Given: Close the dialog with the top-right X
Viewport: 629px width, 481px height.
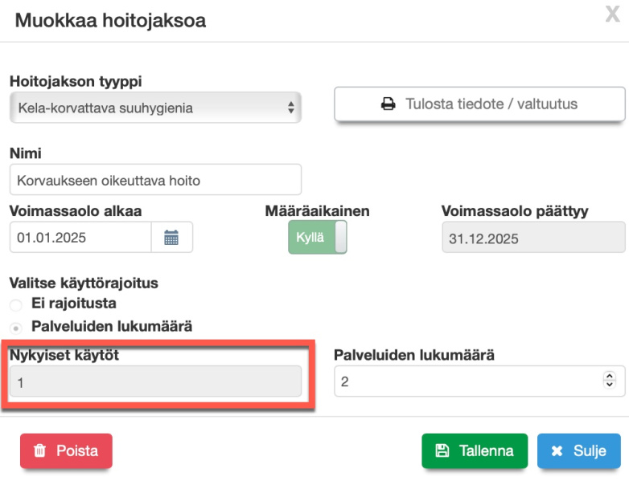Looking at the screenshot, I should pos(612,15).
